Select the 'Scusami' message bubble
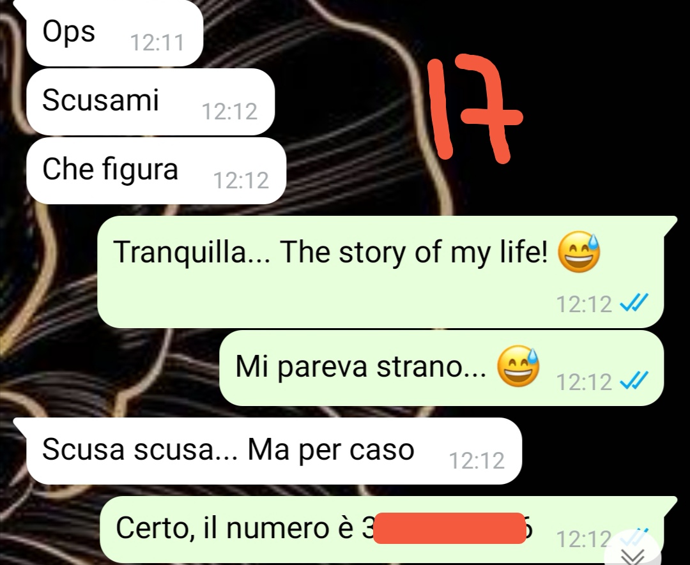 tap(151, 102)
